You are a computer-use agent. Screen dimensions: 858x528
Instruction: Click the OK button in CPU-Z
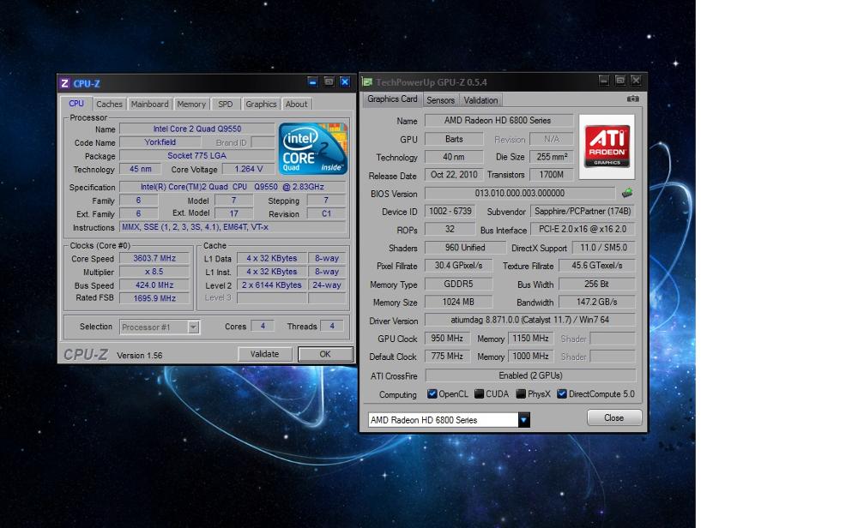(325, 354)
